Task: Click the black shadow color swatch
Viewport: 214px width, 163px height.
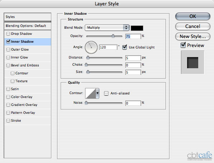Action: [137, 28]
